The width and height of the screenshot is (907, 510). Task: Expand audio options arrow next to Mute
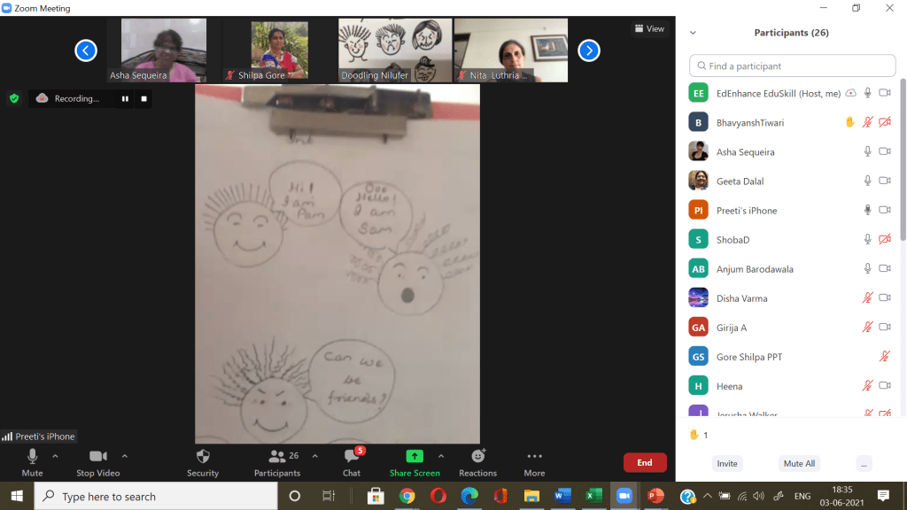(x=55, y=457)
